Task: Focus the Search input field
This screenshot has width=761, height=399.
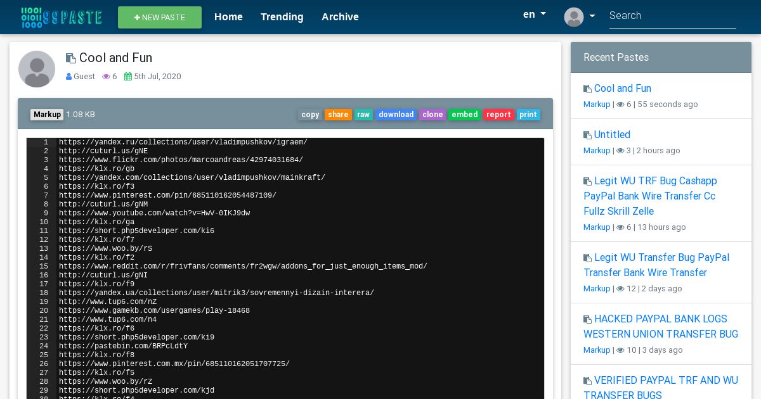Action: click(673, 16)
